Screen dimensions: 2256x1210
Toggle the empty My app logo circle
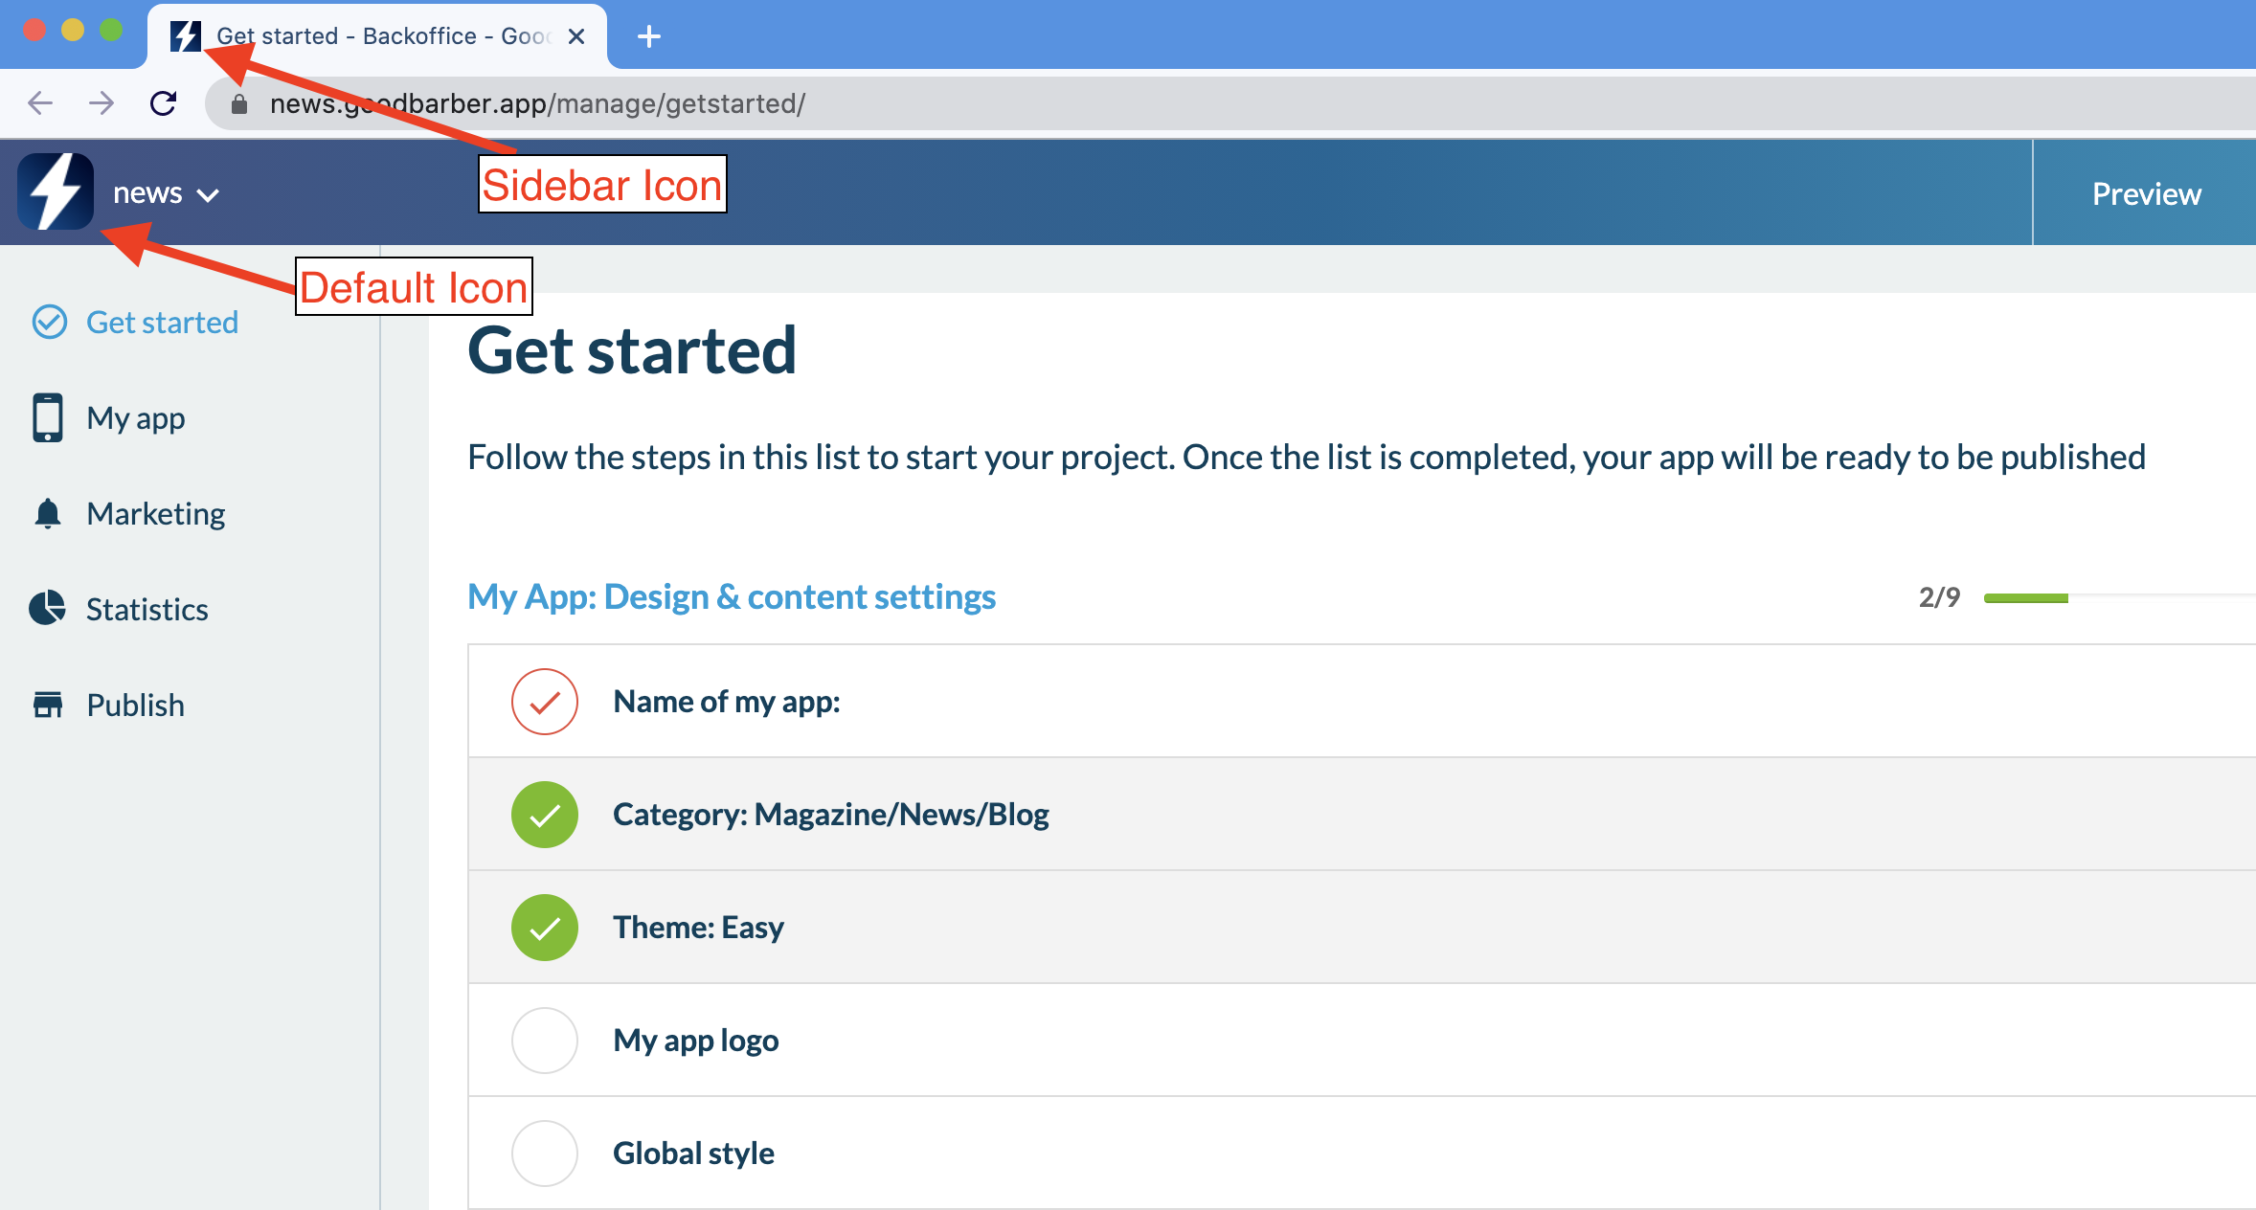544,1041
